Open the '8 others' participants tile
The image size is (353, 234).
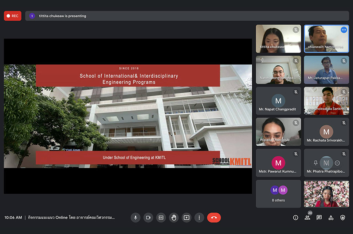click(278, 194)
